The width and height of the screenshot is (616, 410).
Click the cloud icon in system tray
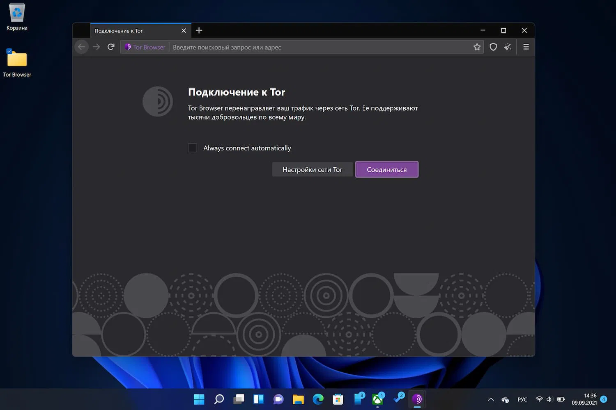click(x=505, y=400)
